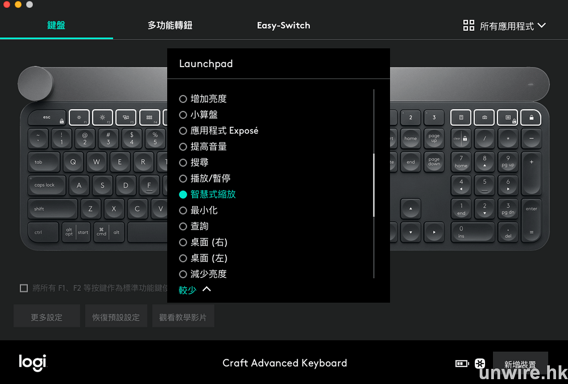The width and height of the screenshot is (568, 384).
Task: Click the action list scrollbar thumb
Action: (374, 185)
